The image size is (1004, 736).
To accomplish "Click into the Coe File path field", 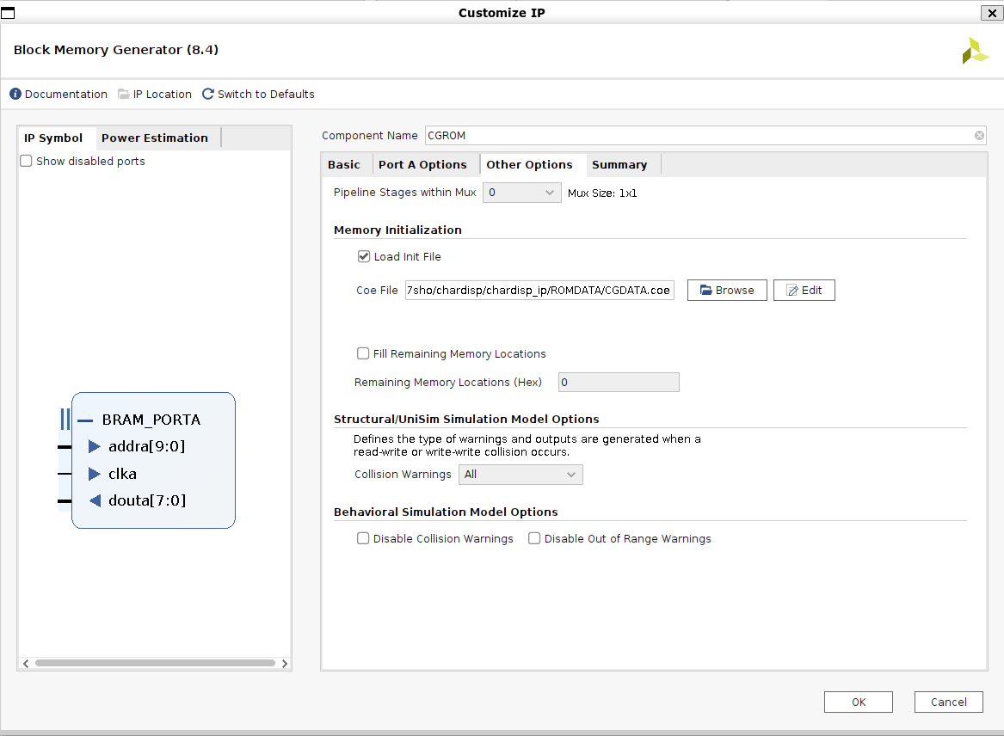I will pyautogui.click(x=539, y=290).
